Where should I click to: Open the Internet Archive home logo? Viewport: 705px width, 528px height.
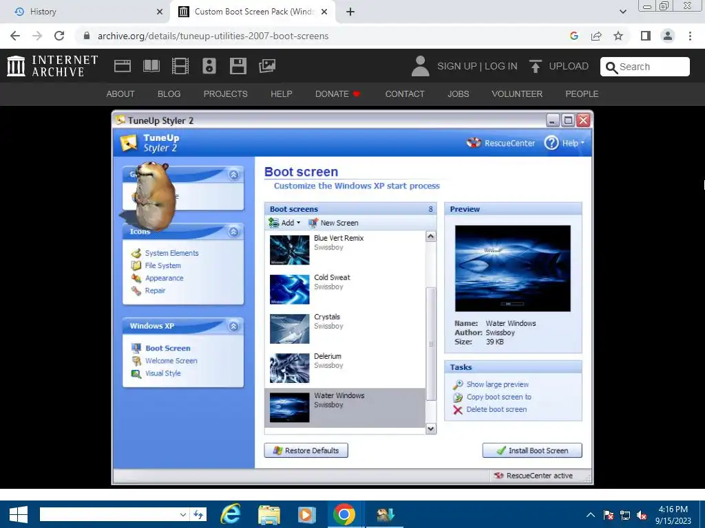pyautogui.click(x=52, y=65)
